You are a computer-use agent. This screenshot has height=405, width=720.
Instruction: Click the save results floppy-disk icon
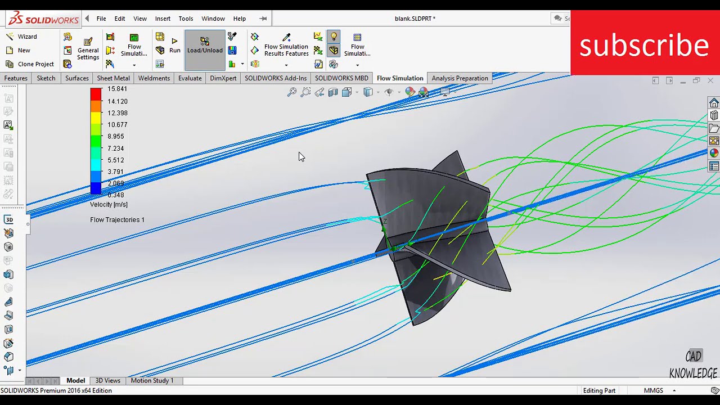click(x=232, y=51)
